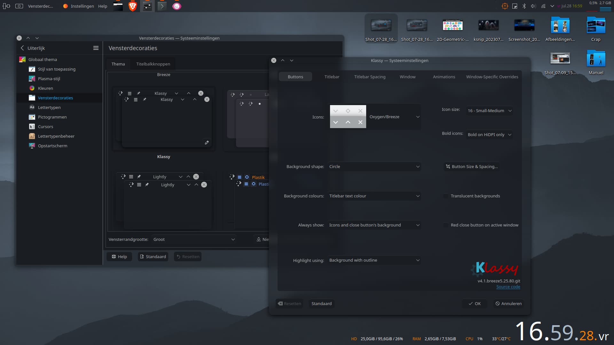Click Standaard in Klassy dialog
This screenshot has width=614, height=345.
pyautogui.click(x=321, y=303)
